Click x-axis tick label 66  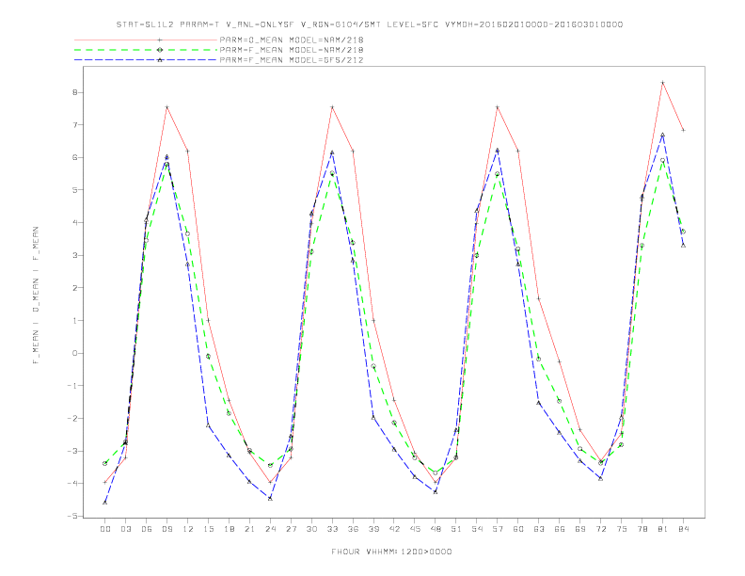[x=560, y=529]
